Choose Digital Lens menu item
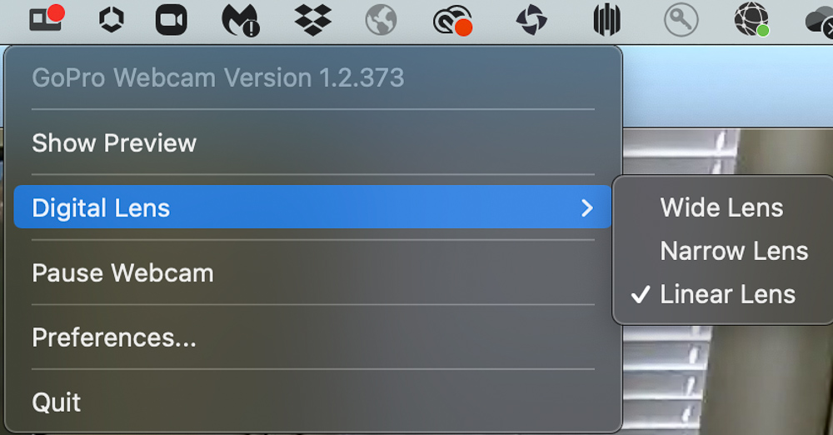 [312, 207]
